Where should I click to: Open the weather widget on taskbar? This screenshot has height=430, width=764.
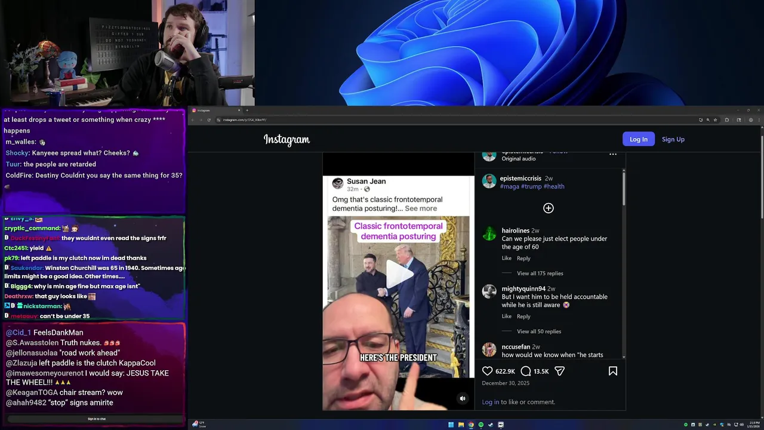199,425
